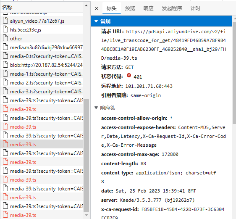Click the file icon of media-0.ts

5,55
